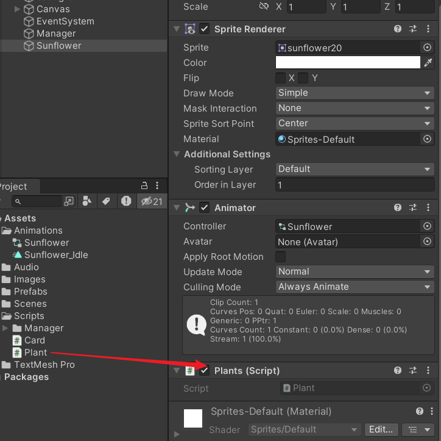This screenshot has height=441, width=441.
Task: Expand Manager folder under Scripts
Action: pos(5,328)
